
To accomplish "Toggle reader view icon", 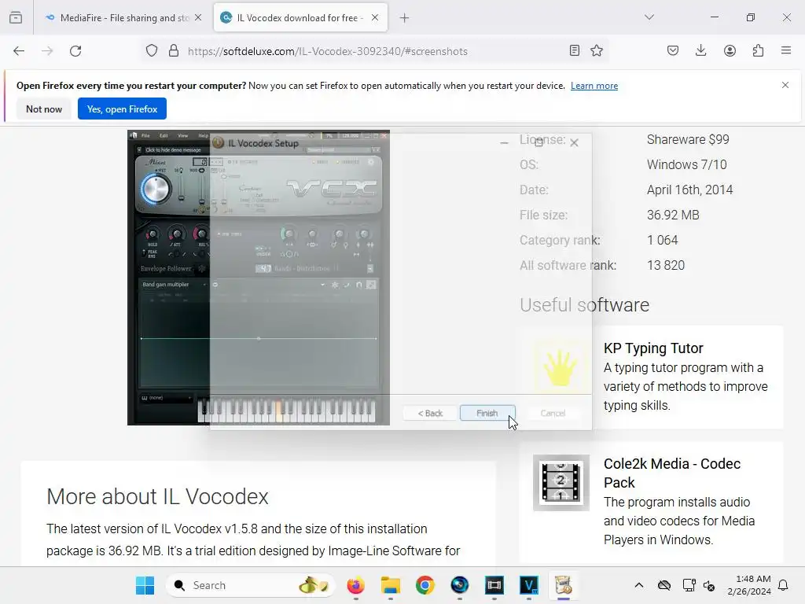I will (575, 50).
